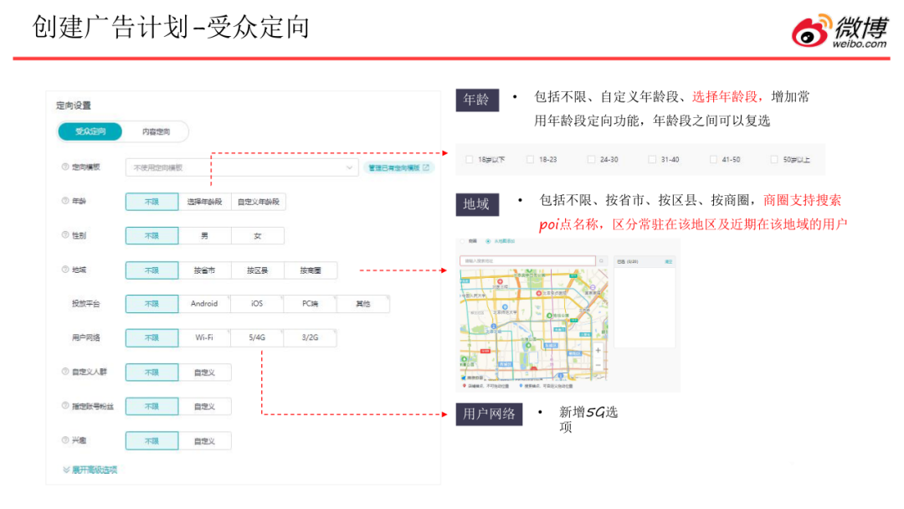Tick the 31-40 age range checkbox

coord(652,159)
